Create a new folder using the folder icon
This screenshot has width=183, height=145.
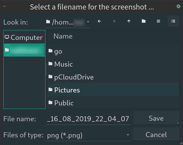pyautogui.click(x=144, y=21)
